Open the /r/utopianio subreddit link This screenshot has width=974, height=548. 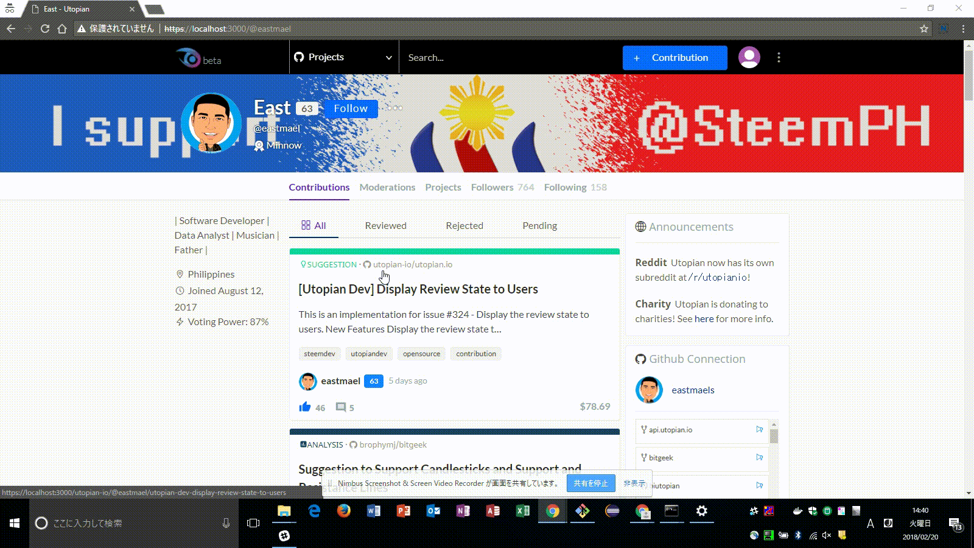pos(718,277)
